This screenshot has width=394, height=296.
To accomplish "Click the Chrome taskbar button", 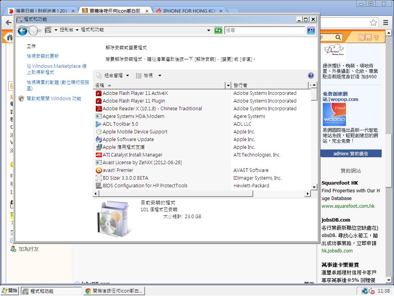I will coord(114,291).
